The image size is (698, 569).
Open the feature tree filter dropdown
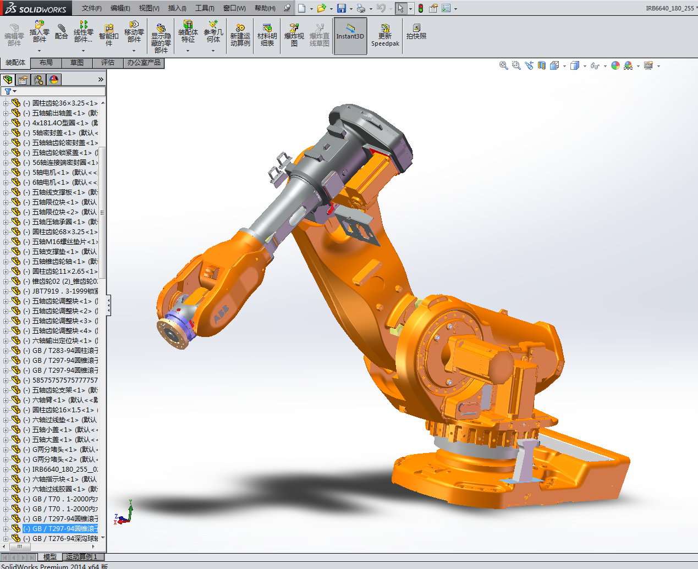[10, 91]
